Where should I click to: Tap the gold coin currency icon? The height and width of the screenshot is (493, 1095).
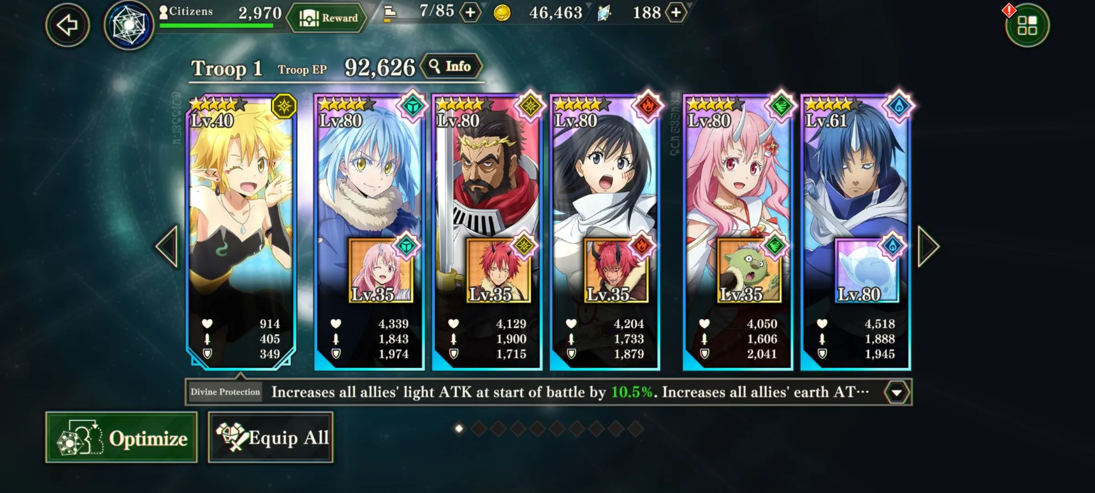pyautogui.click(x=502, y=13)
